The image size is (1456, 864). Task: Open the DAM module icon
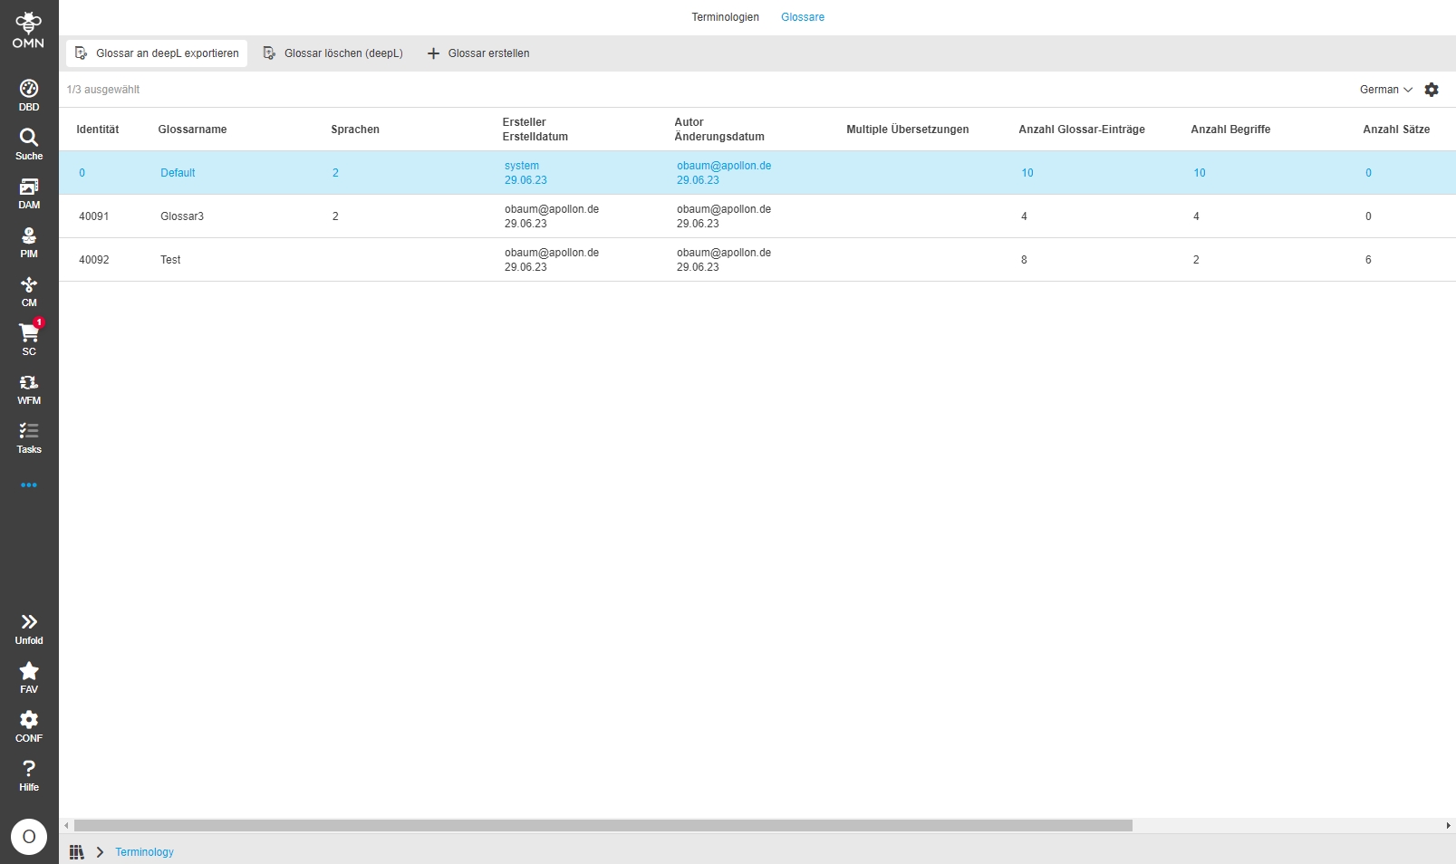point(29,192)
